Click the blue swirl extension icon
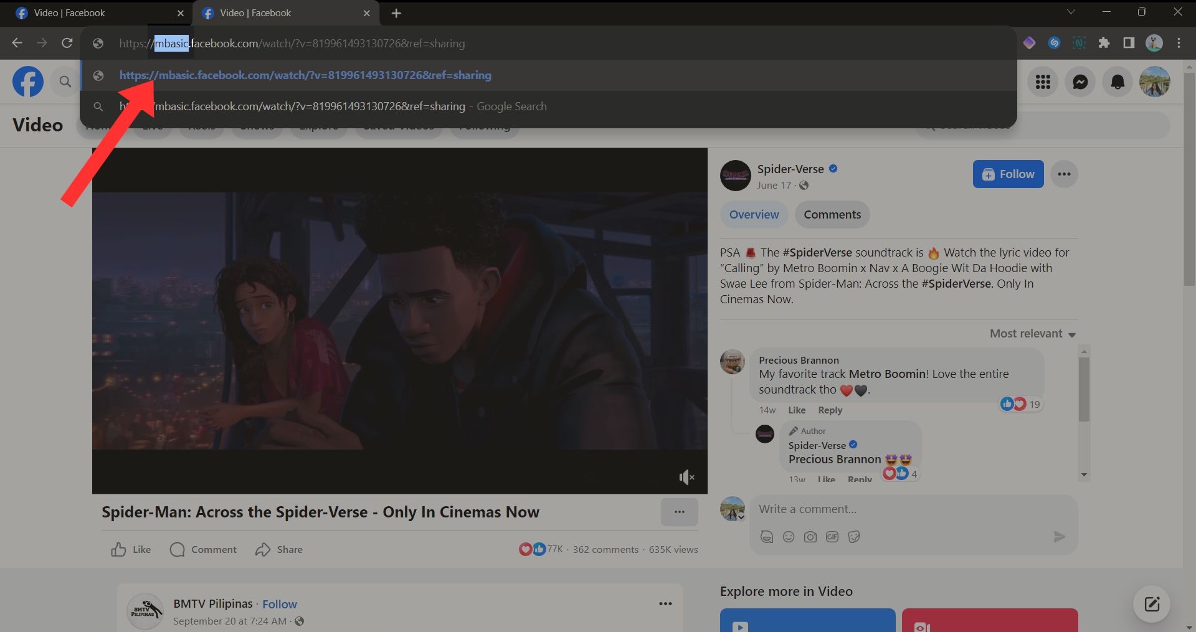The width and height of the screenshot is (1196, 632). tap(1054, 43)
